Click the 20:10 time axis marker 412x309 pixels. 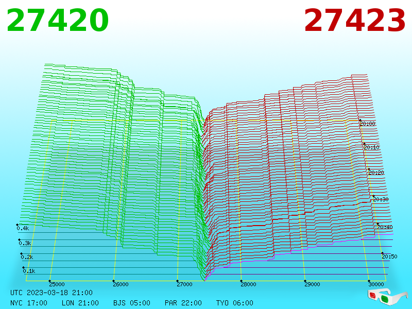371,147
